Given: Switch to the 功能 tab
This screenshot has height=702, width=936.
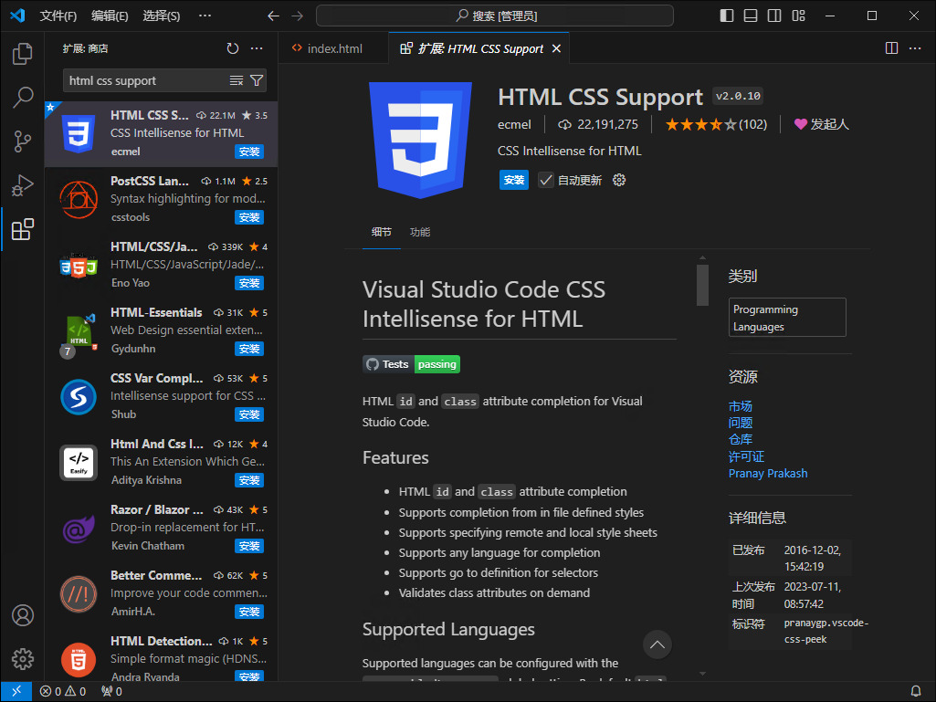Looking at the screenshot, I should click(x=419, y=232).
